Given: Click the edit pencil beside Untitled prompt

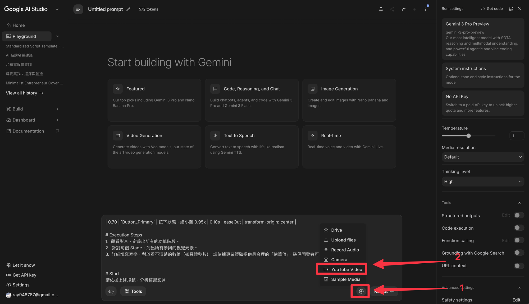Looking at the screenshot, I should pos(129,9).
